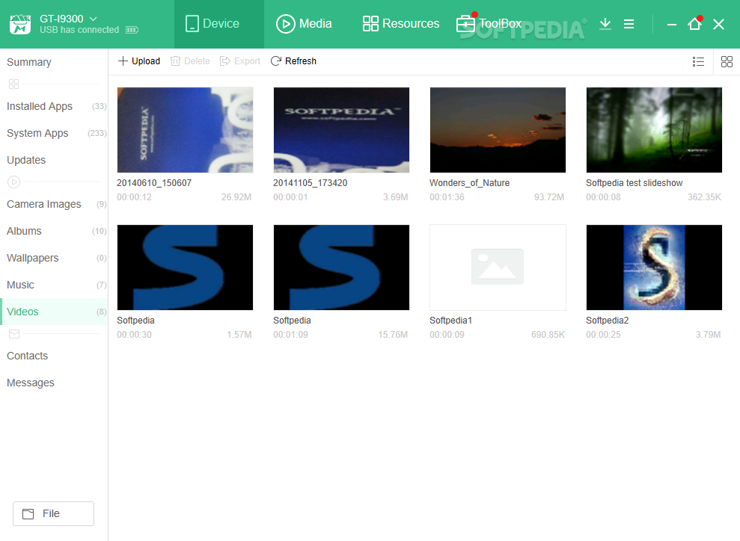
Task: Click the Softpedia1 file name
Action: (450, 321)
